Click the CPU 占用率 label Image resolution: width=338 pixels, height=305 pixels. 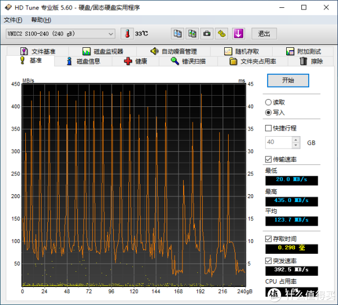281,281
